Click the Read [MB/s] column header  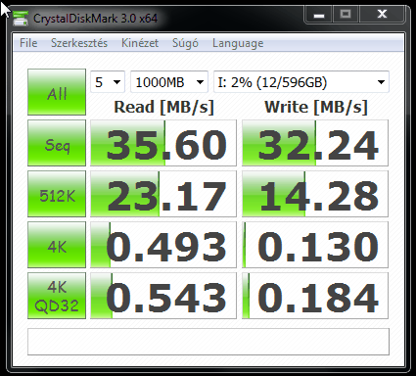click(x=163, y=107)
